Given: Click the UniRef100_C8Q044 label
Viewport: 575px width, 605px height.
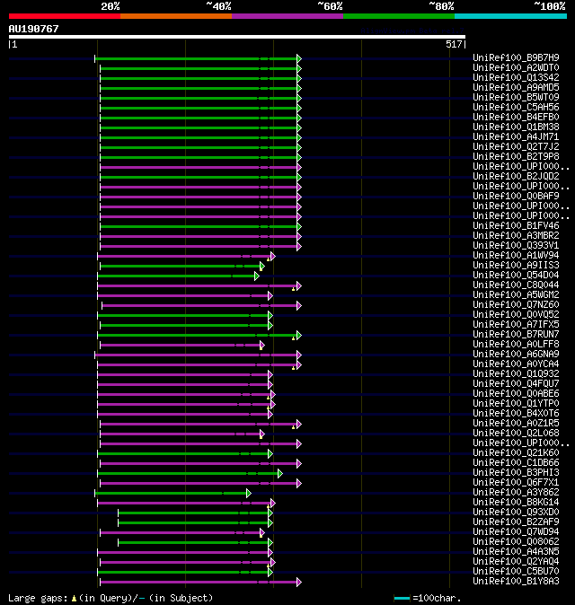Looking at the screenshot, I should pos(516,285).
